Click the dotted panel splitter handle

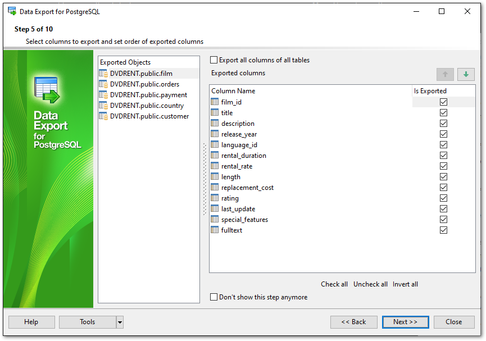coord(205,179)
